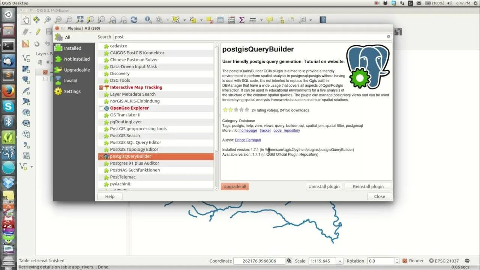This screenshot has width=480, height=270.
Task: Click the plugin Search input field
Action: point(253,37)
